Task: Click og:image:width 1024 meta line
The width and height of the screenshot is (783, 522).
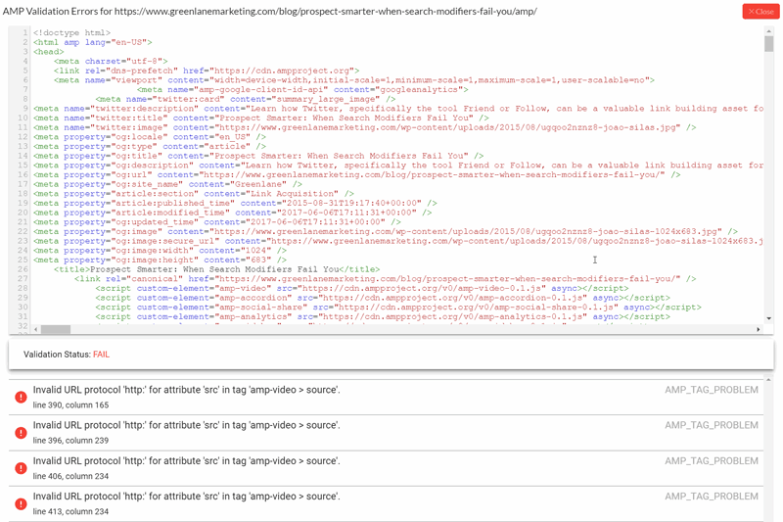Action: pyautogui.click(x=160, y=252)
